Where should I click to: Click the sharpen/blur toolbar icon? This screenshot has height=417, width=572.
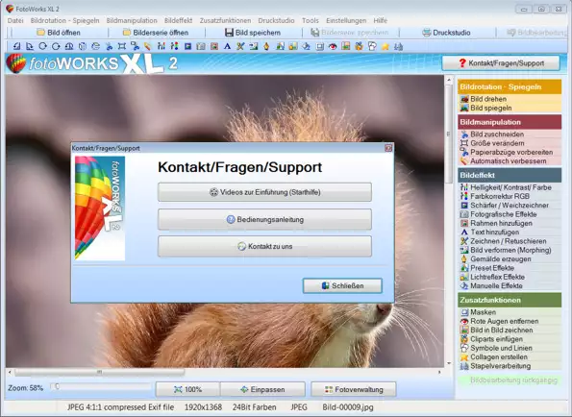[187, 46]
